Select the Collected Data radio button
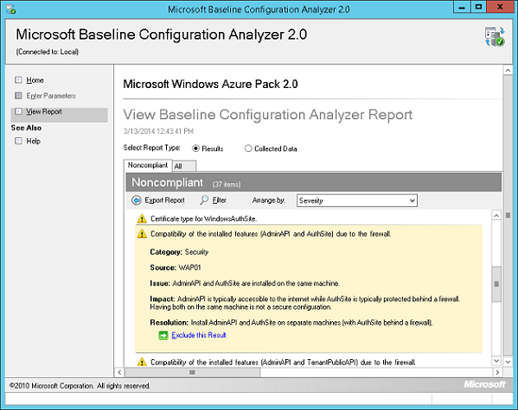The image size is (518, 410). 248,148
